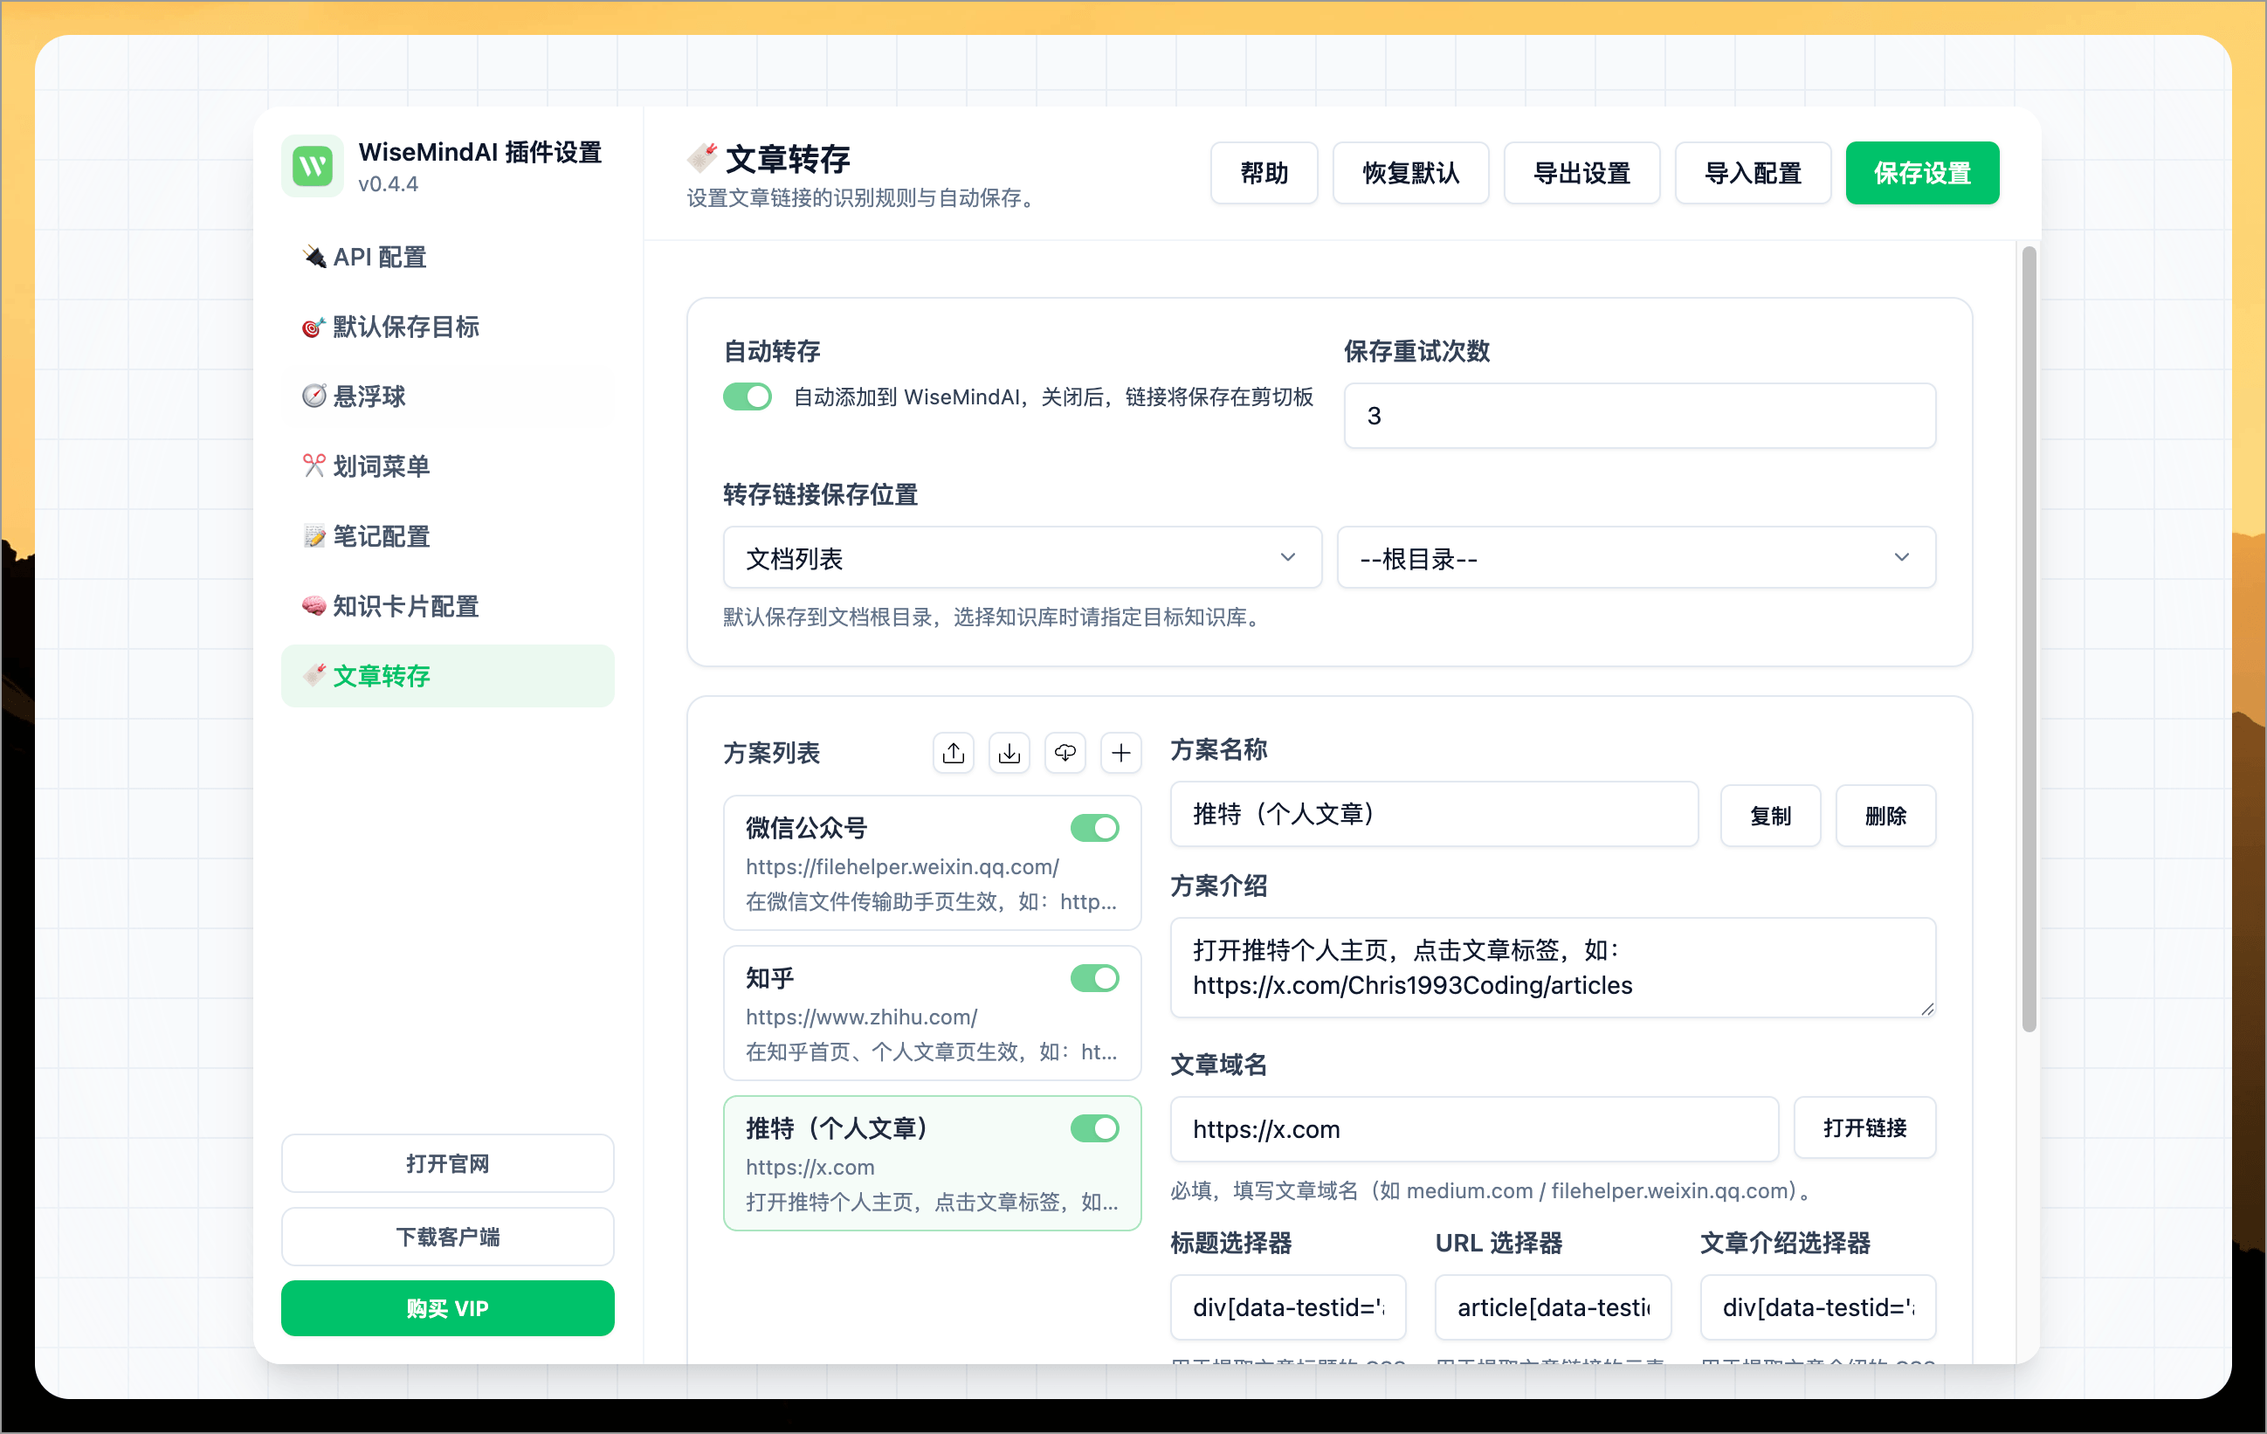Toggle 自动转存 off
This screenshot has width=2267, height=1434.
pyautogui.click(x=747, y=396)
